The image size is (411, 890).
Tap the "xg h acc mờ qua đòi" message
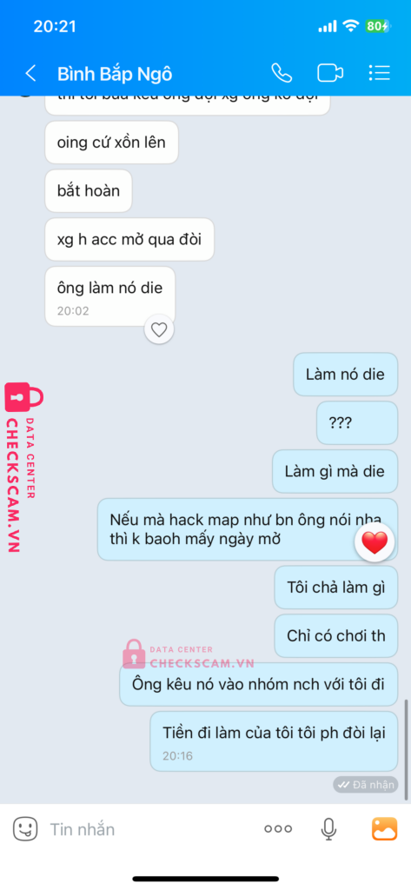click(x=129, y=240)
